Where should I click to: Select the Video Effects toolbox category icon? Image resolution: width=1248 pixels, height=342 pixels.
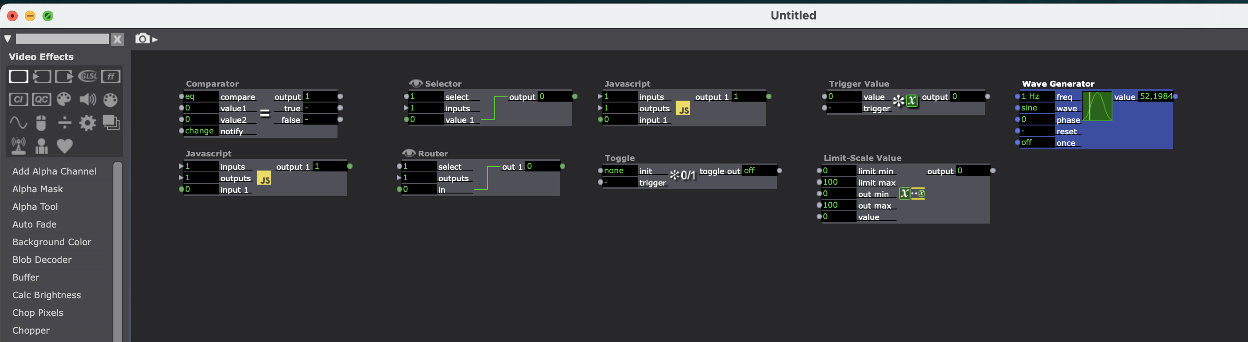pyautogui.click(x=19, y=76)
